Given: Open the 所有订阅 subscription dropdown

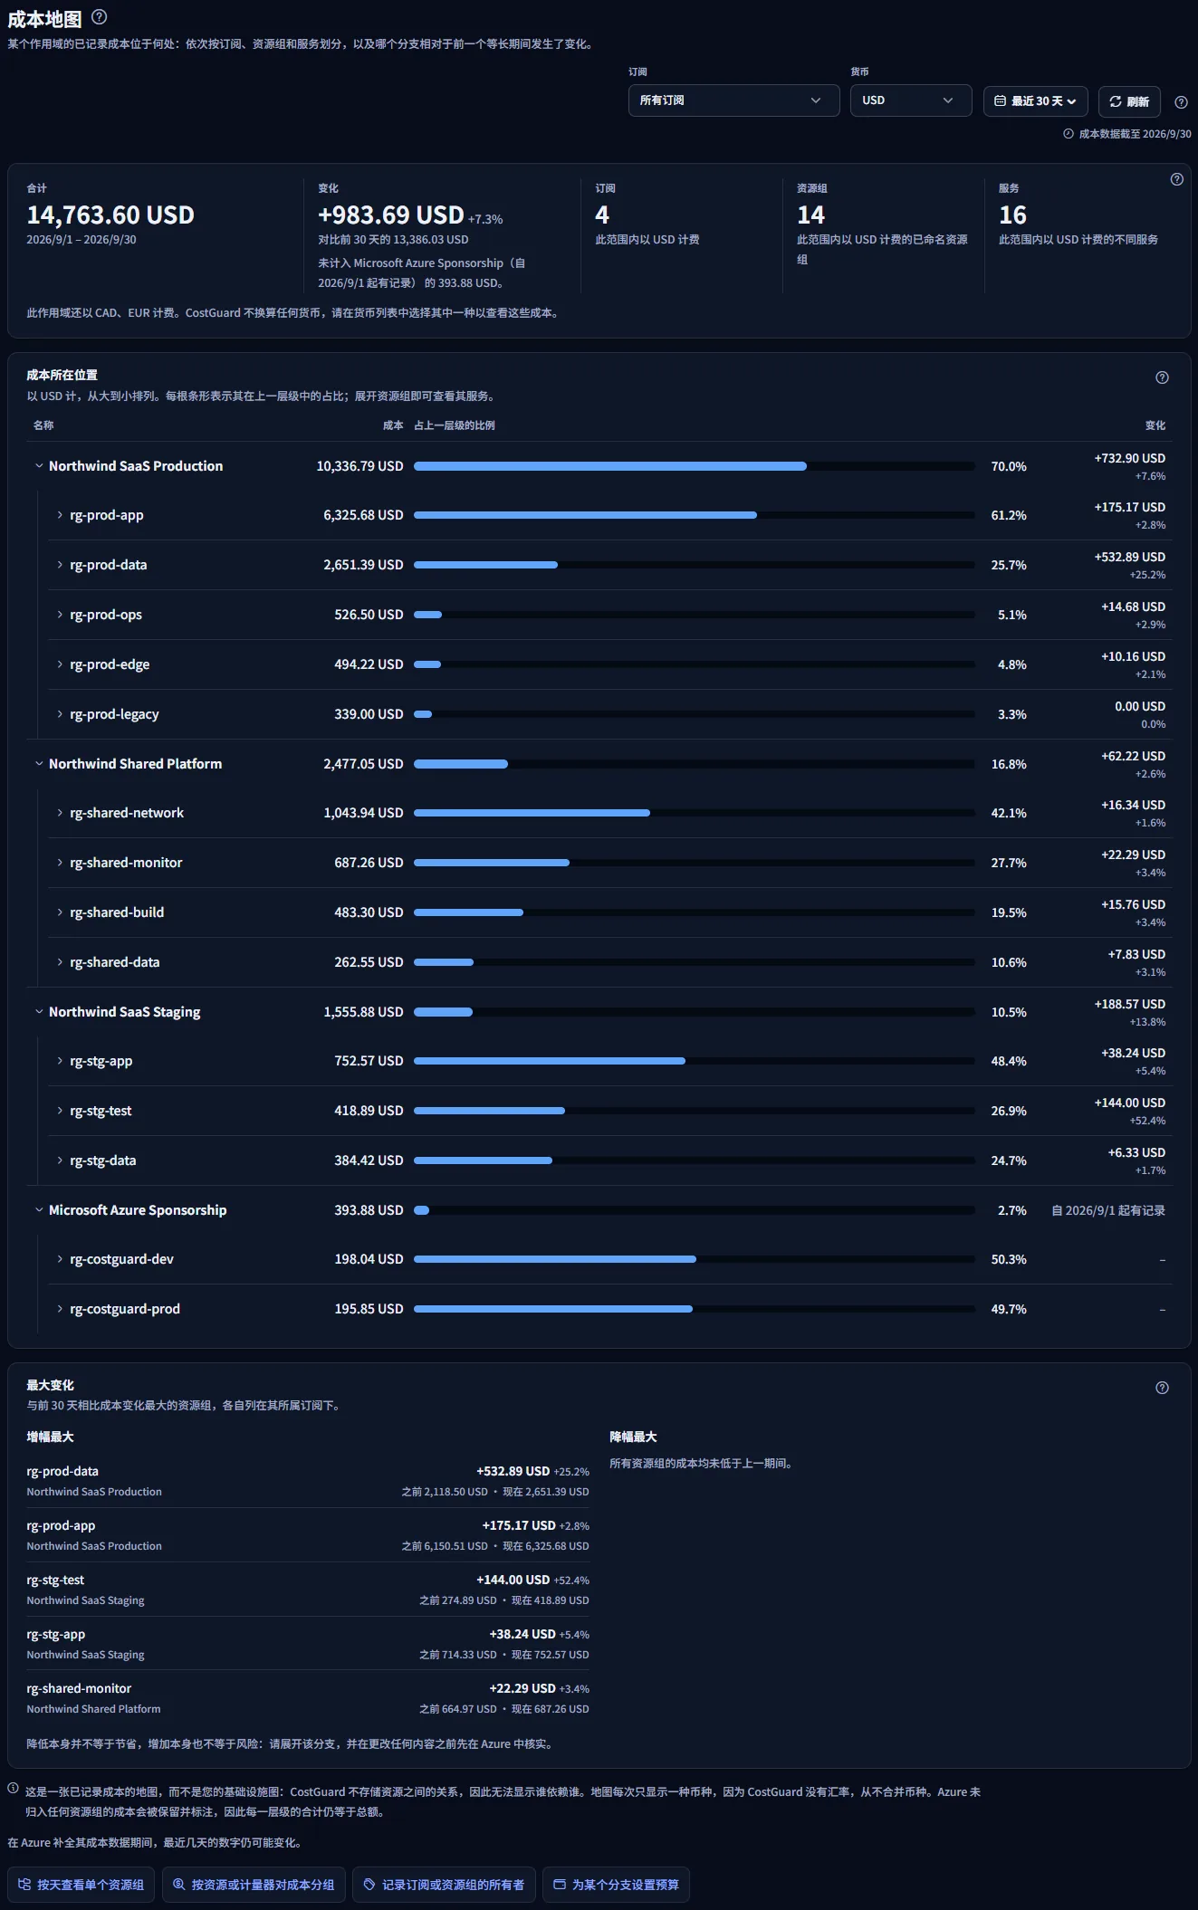Looking at the screenshot, I should click(733, 100).
